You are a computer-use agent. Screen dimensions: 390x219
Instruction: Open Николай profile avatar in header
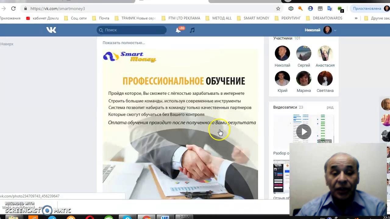327,30
